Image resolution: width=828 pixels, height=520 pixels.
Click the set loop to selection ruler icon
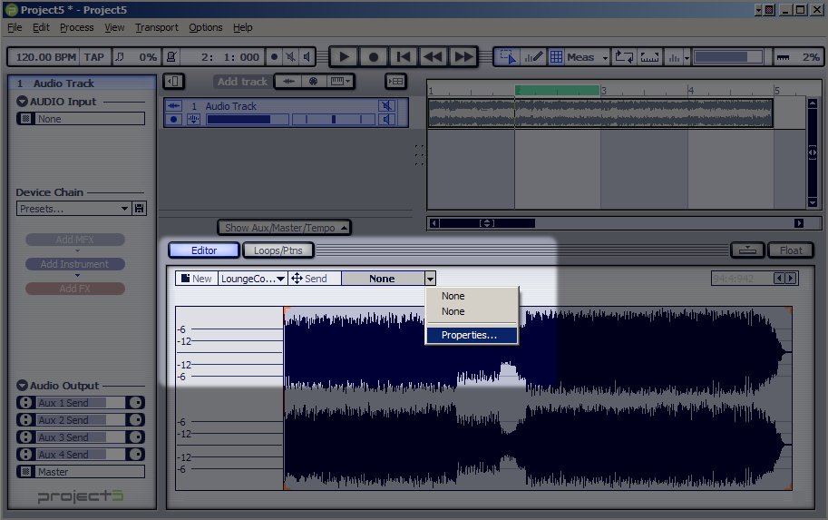649,57
